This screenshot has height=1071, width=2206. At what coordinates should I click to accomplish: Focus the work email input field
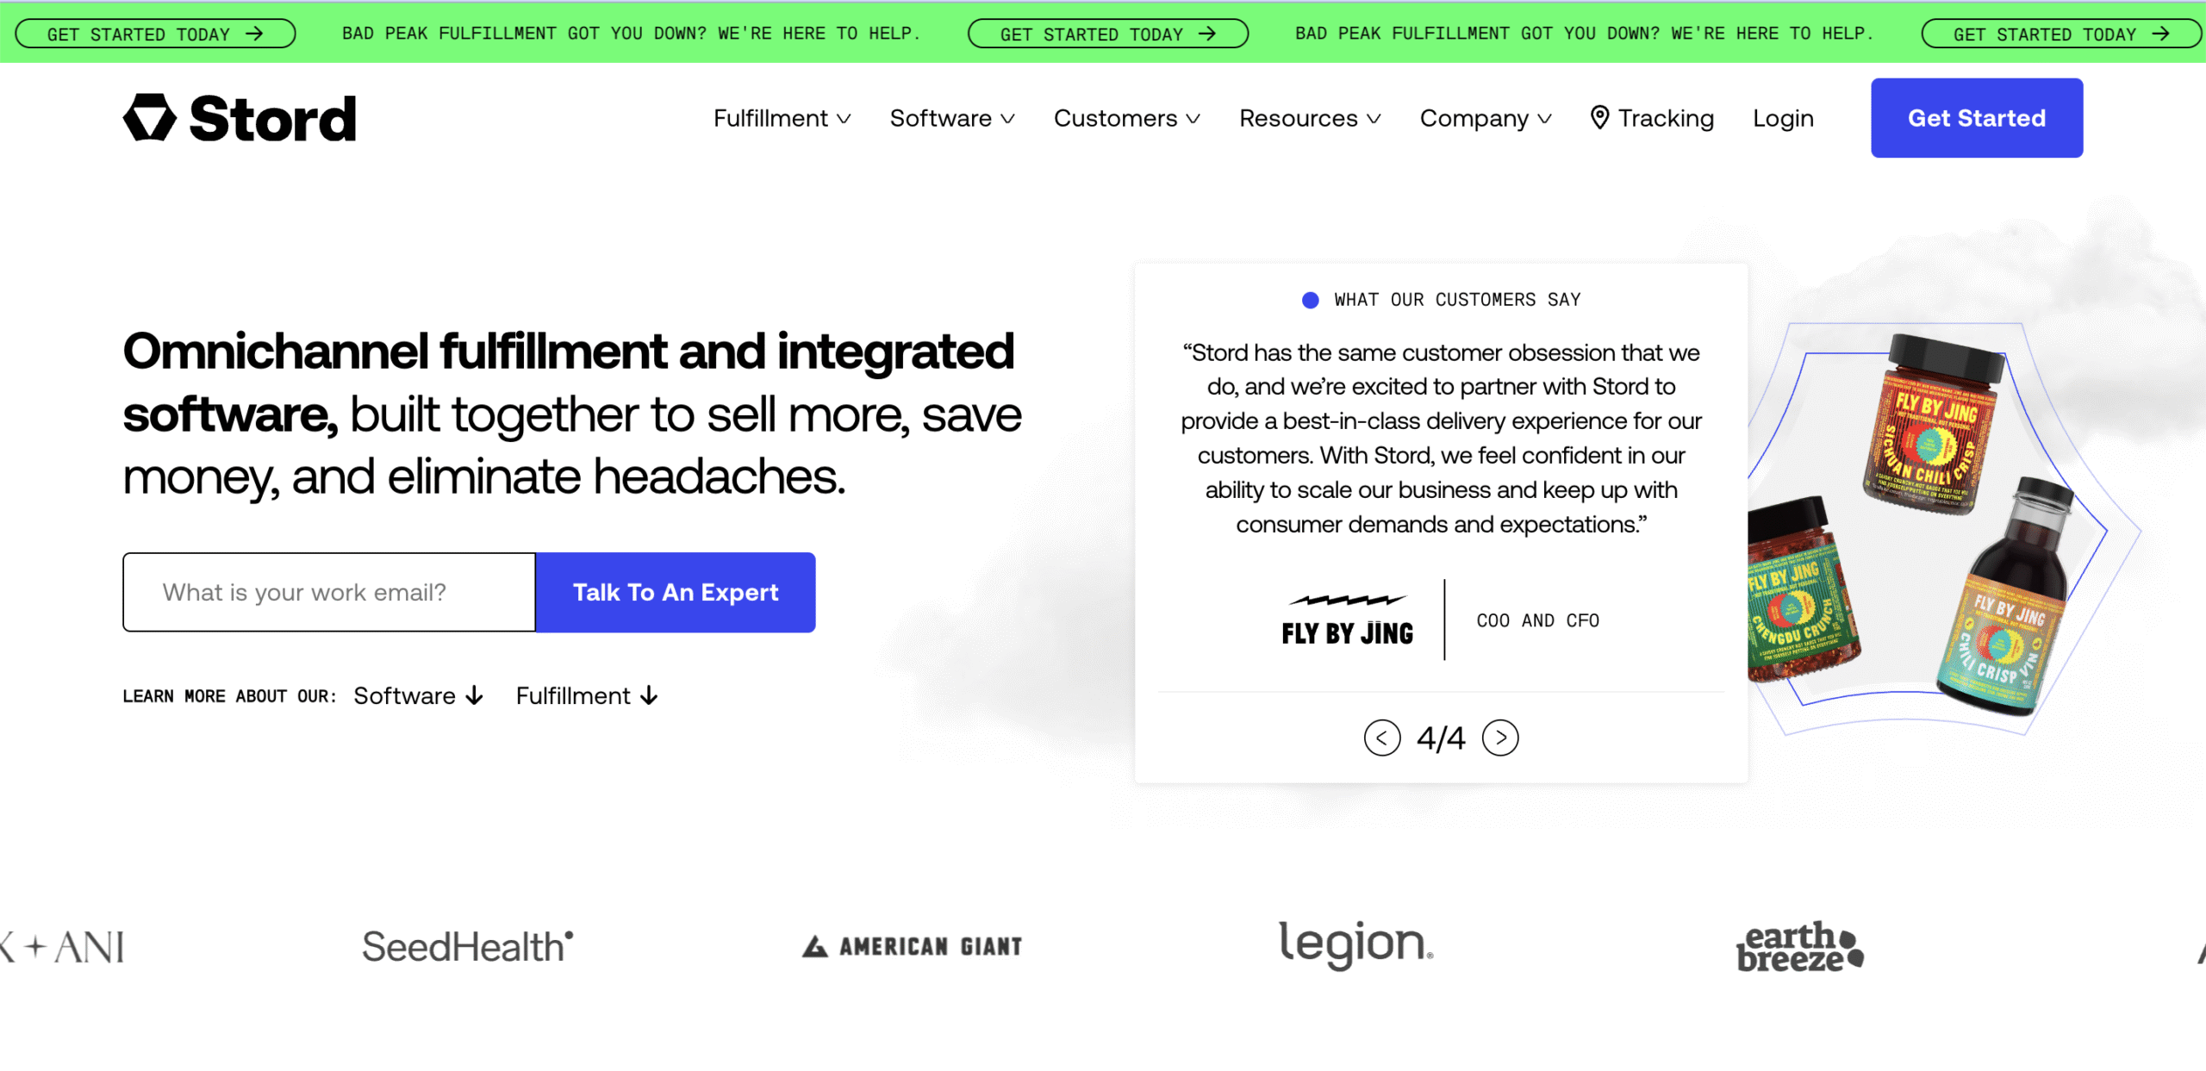[x=329, y=593]
